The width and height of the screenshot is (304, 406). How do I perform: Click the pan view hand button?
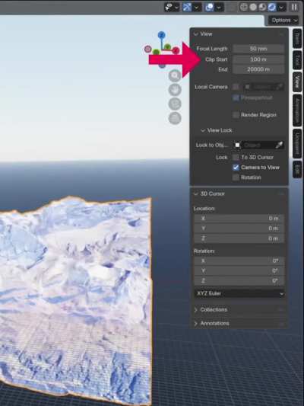click(x=175, y=90)
